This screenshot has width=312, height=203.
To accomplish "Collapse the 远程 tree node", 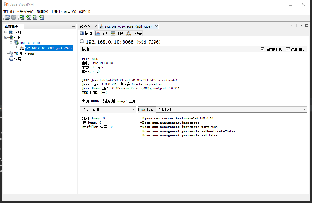I will (x=6, y=37).
